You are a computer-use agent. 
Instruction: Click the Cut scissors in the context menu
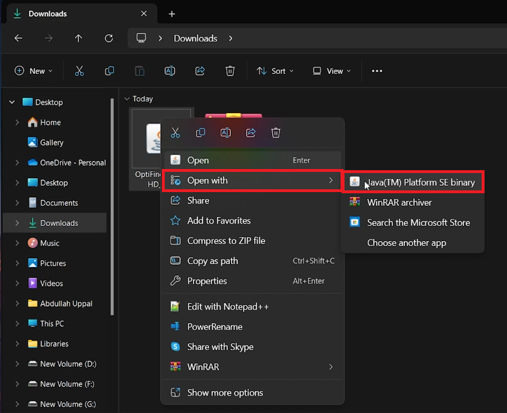click(175, 133)
